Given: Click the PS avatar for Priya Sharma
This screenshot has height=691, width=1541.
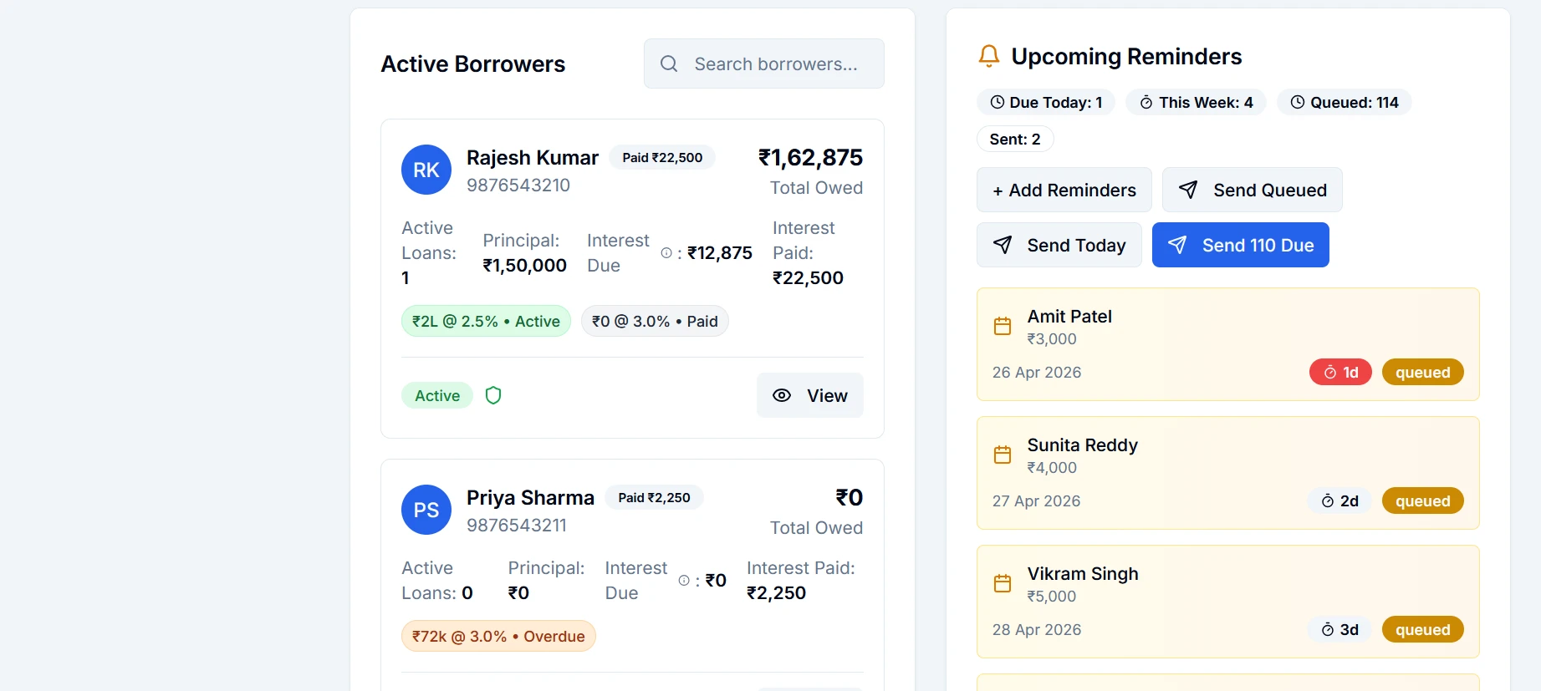Looking at the screenshot, I should click(x=426, y=510).
